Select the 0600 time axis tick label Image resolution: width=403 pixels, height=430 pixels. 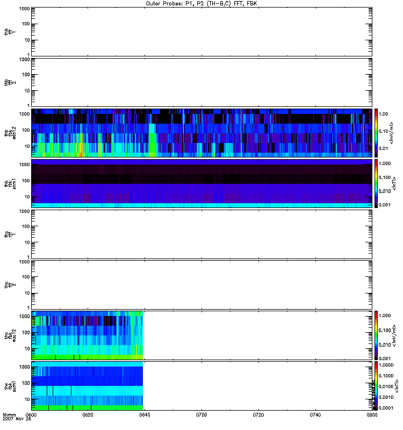pyautogui.click(x=32, y=415)
